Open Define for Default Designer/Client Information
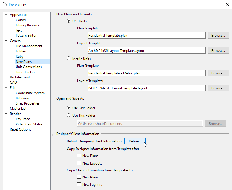Viewport: 232px width, 190px height. [x=135, y=141]
